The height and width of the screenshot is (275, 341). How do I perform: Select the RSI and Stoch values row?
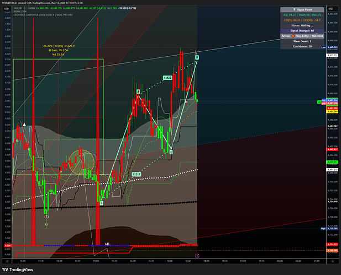point(302,15)
